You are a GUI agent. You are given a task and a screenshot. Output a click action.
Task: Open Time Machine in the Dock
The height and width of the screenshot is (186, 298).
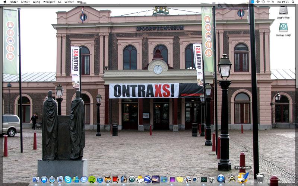(x=132, y=179)
